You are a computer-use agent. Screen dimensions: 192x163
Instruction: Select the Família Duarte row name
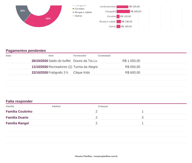click(x=17, y=117)
